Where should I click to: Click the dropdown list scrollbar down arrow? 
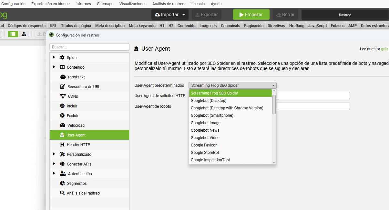tap(274, 162)
